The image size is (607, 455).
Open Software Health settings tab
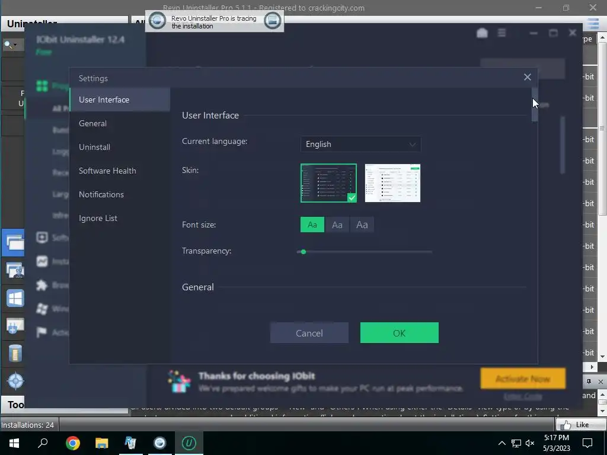(120, 171)
